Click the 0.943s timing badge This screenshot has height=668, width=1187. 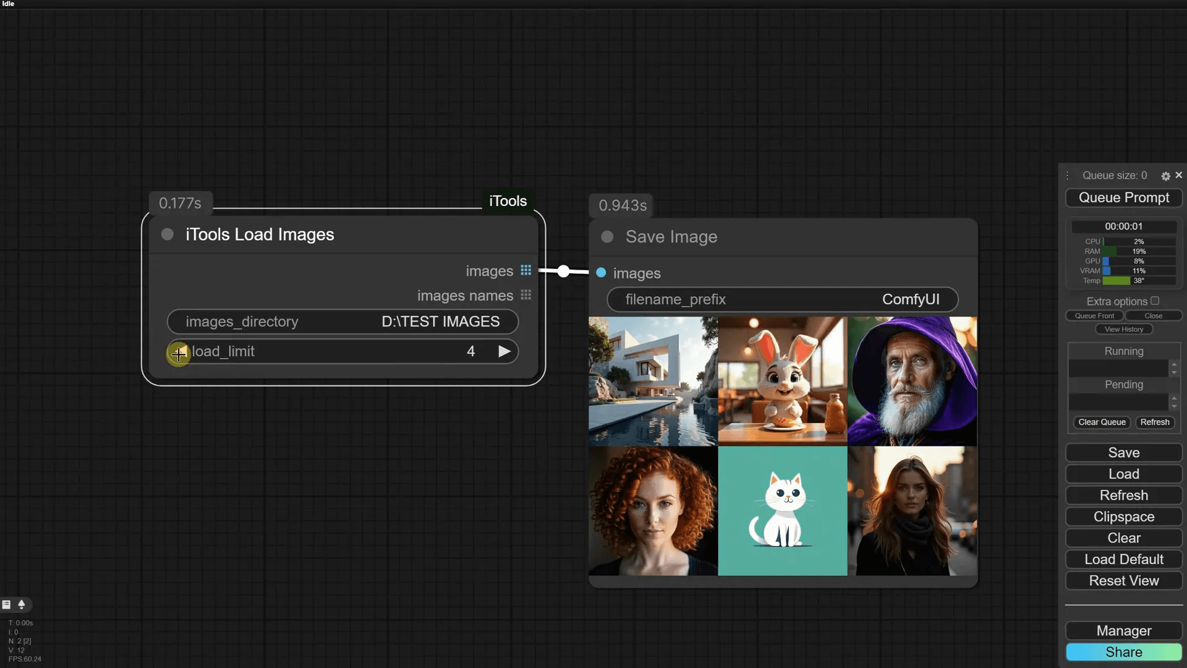click(623, 205)
